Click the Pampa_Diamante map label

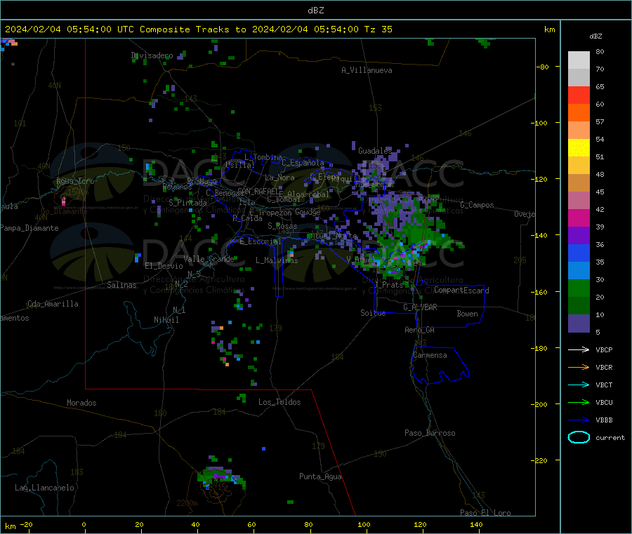(29, 228)
